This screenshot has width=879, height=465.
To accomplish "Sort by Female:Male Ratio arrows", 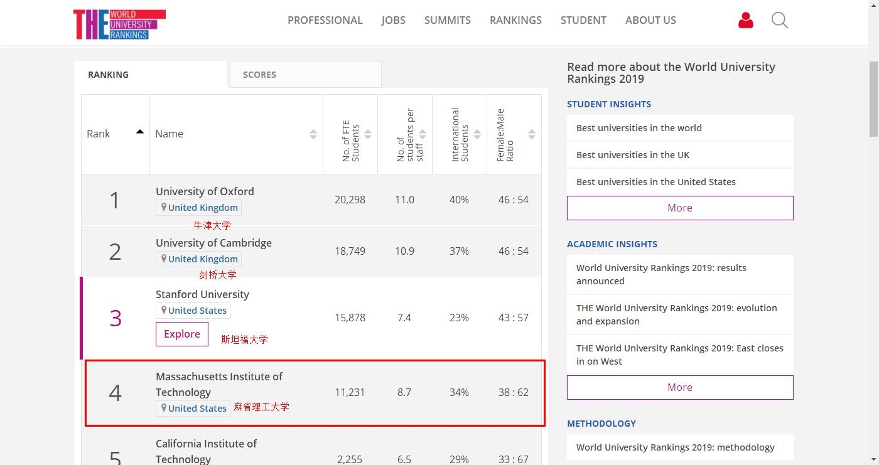I will pyautogui.click(x=532, y=134).
